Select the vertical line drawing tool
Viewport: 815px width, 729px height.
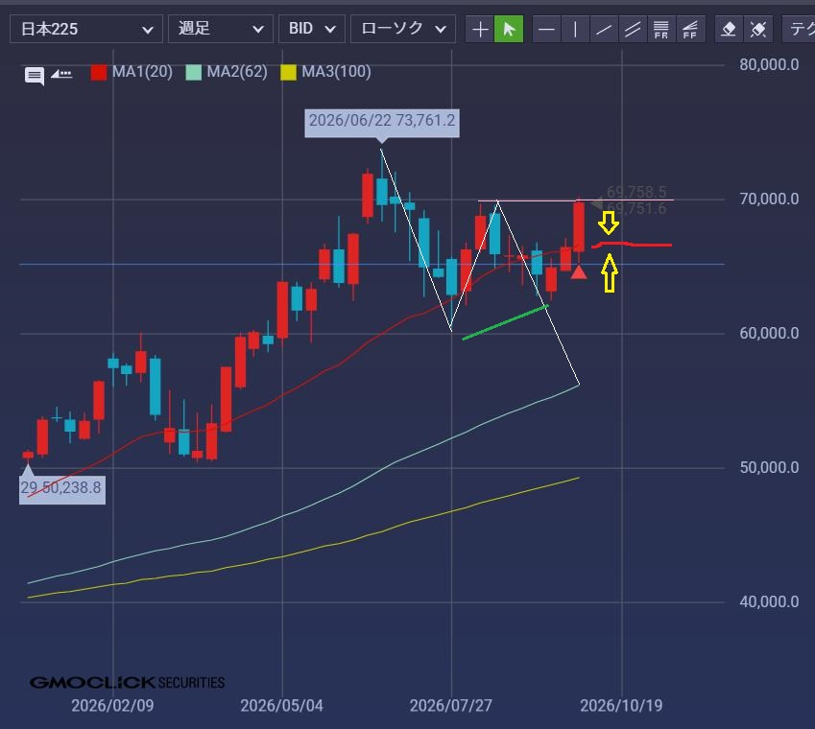coord(575,29)
